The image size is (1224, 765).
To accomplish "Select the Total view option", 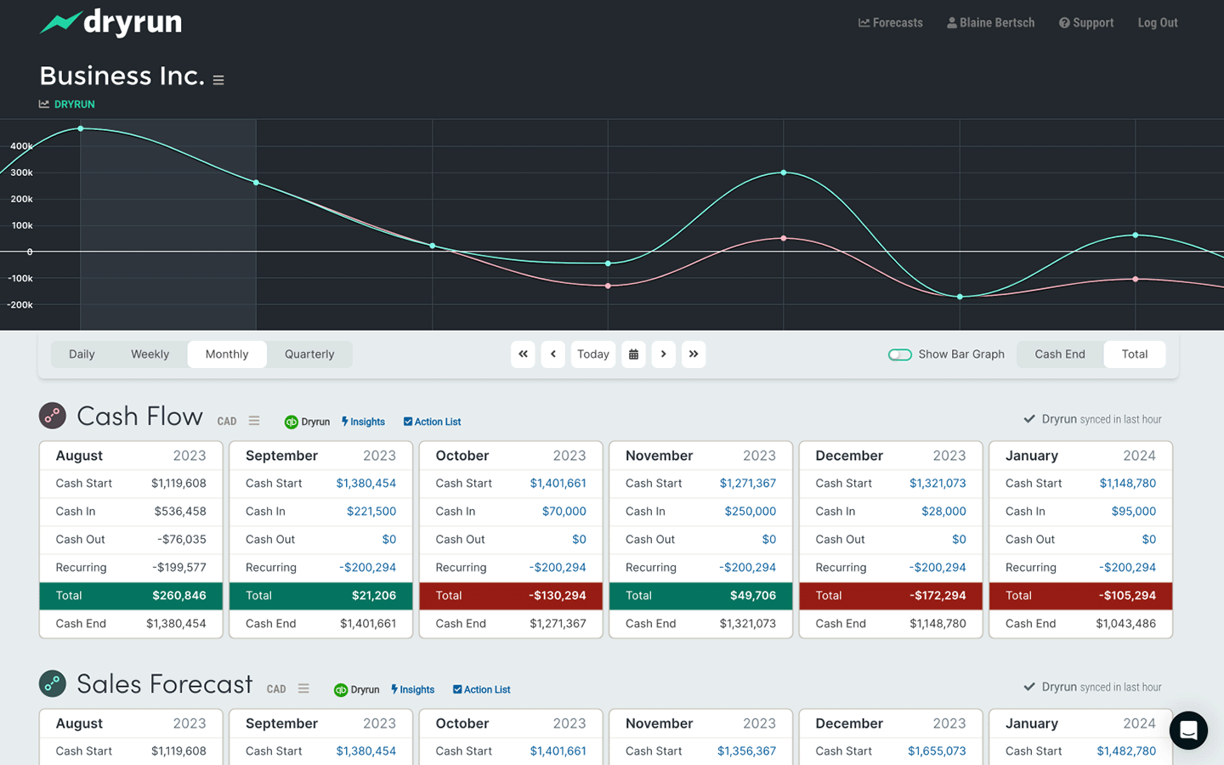I will click(1134, 354).
